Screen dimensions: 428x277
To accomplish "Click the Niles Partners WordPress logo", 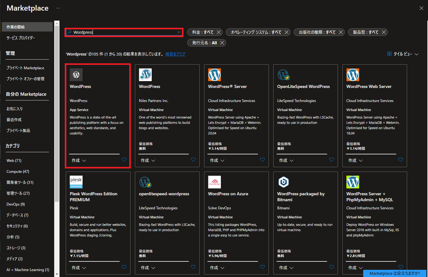I will (x=145, y=75).
